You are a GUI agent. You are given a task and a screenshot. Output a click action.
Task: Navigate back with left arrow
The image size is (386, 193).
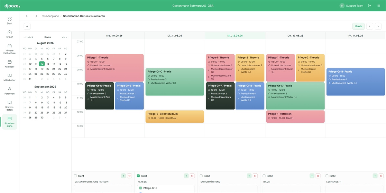click(x=27, y=16)
